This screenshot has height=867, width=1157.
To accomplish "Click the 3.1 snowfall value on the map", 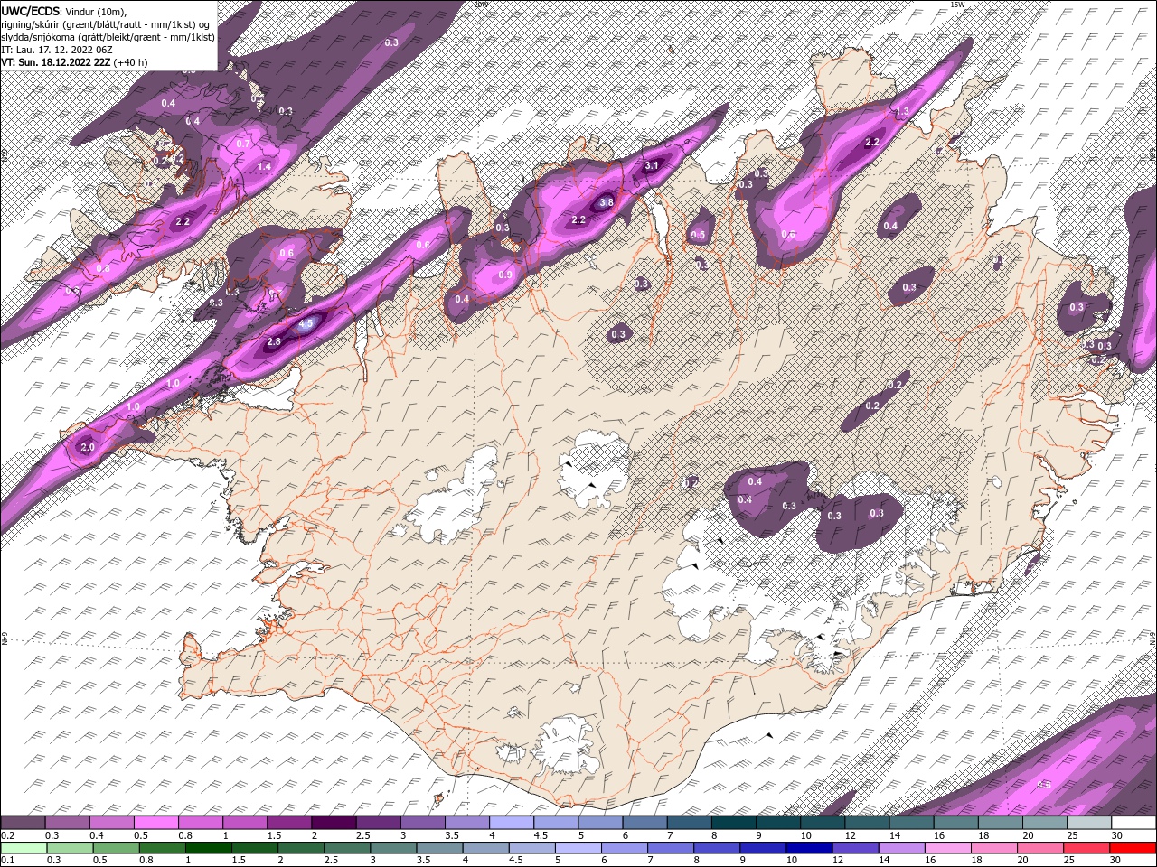I will (652, 165).
